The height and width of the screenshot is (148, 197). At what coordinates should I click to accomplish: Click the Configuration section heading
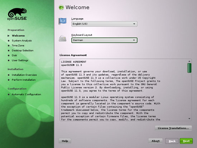pyautogui.click(x=17, y=89)
